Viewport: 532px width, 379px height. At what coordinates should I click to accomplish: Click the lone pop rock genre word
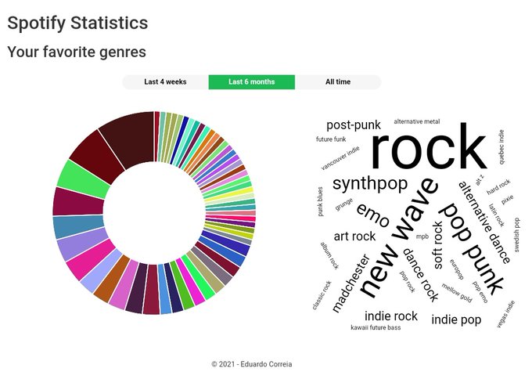click(x=407, y=282)
